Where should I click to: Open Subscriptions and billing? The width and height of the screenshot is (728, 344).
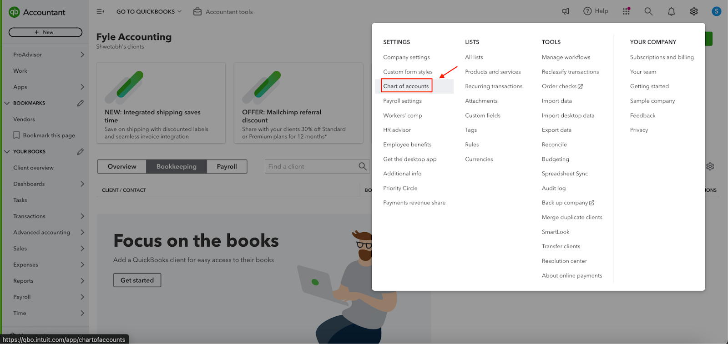click(x=662, y=57)
